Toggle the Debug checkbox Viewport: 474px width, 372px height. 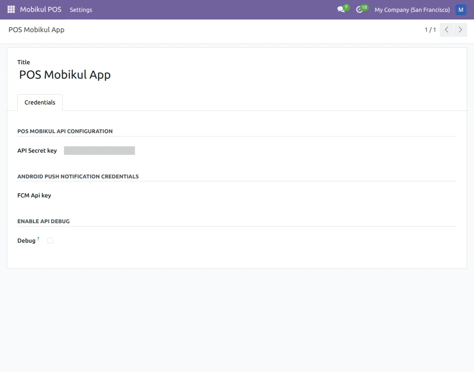click(50, 241)
